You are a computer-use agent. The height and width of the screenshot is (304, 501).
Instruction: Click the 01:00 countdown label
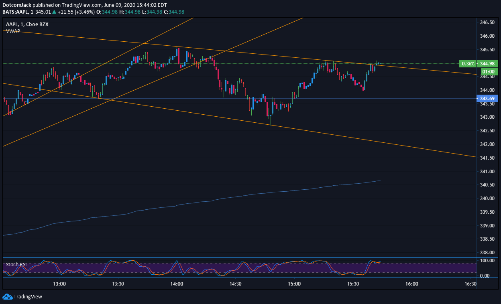coord(489,71)
